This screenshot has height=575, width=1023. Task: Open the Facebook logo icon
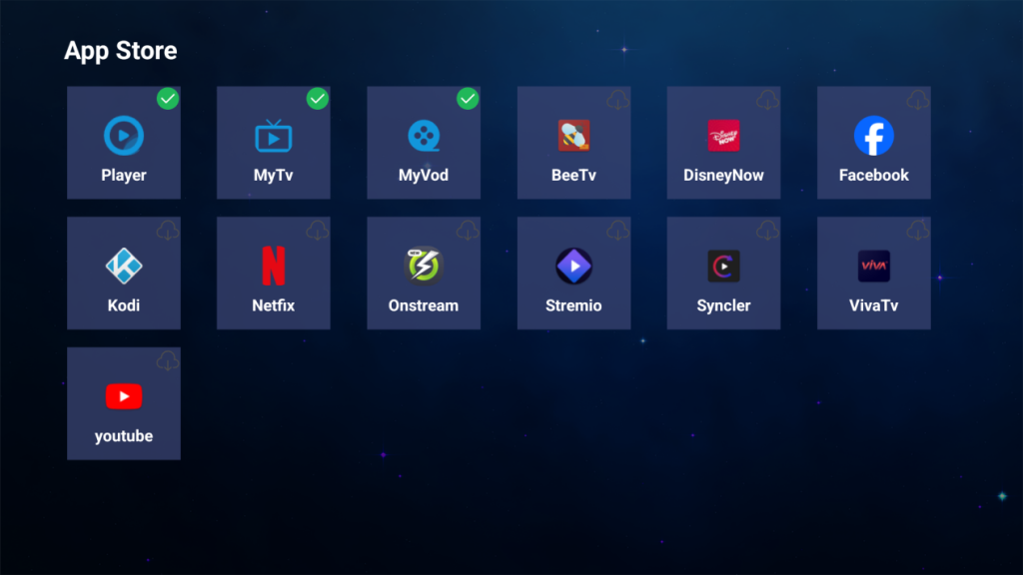[x=873, y=136]
